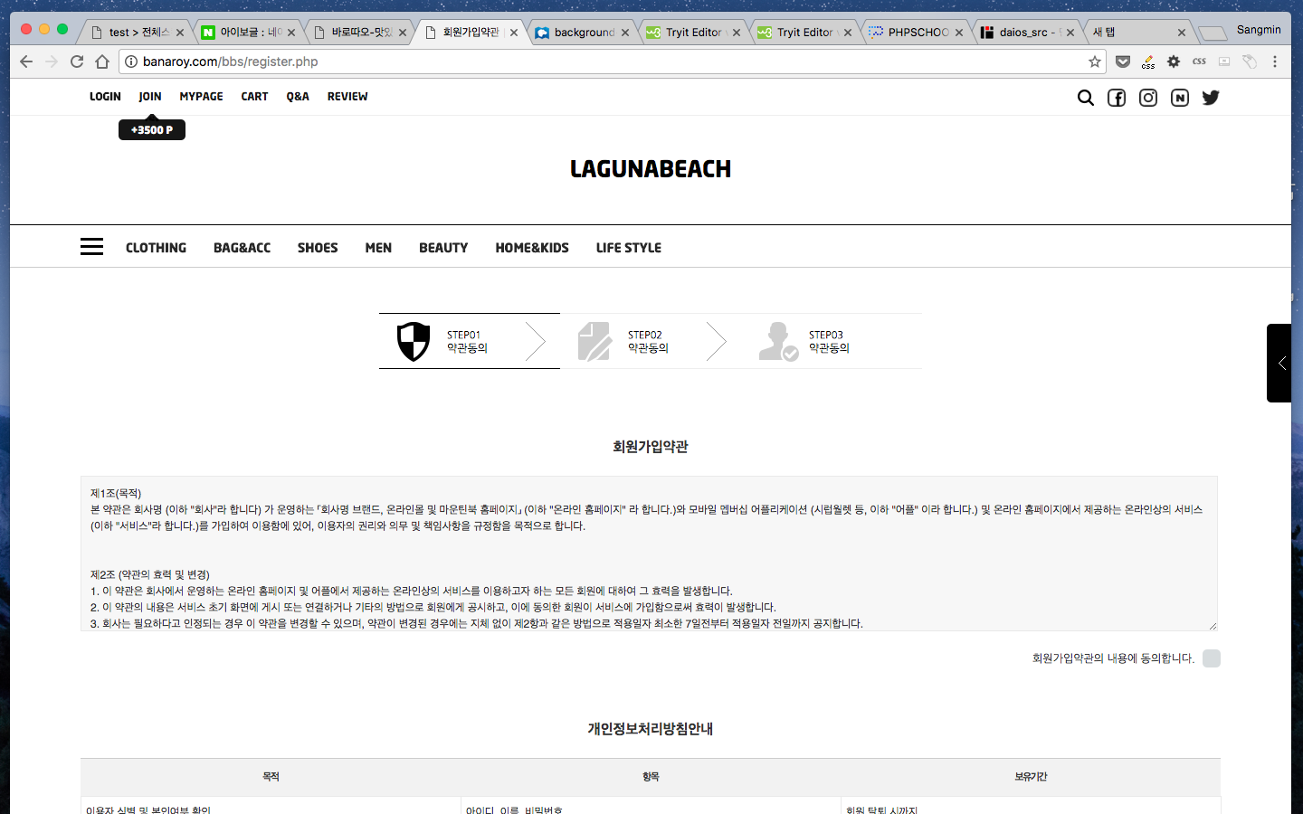Click the 제2조 (약관의 효력 및 변경) line

coord(150,575)
